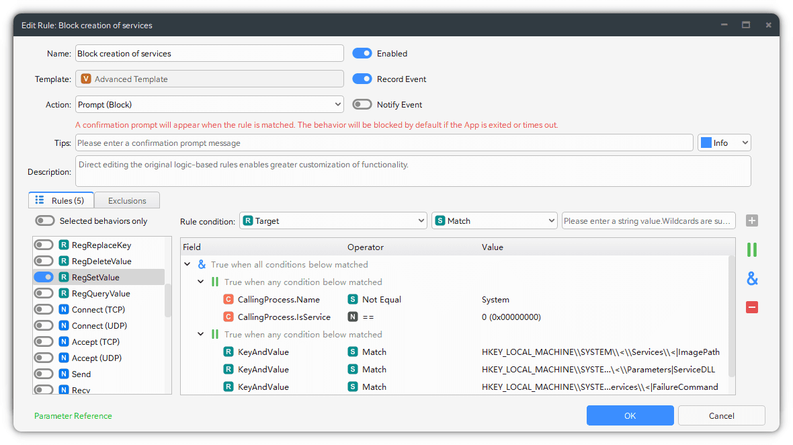Click the blue ampersand AND group icon
The width and height of the screenshot is (793, 445).
coord(752,279)
